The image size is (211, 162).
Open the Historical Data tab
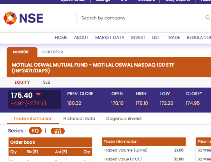pos(79,118)
